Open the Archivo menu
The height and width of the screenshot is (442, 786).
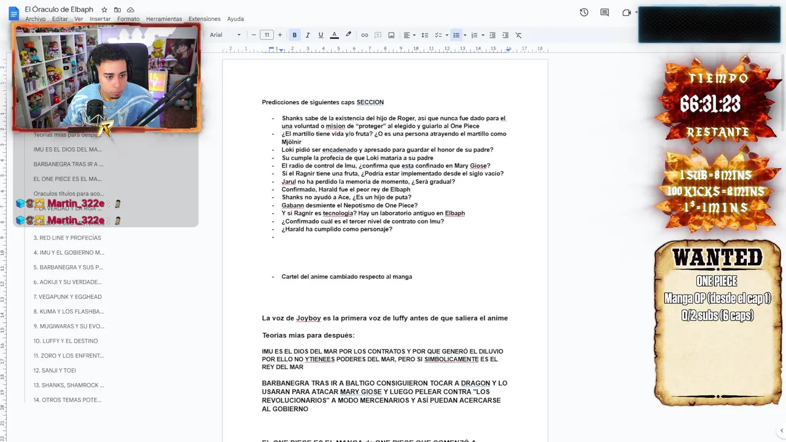36,19
